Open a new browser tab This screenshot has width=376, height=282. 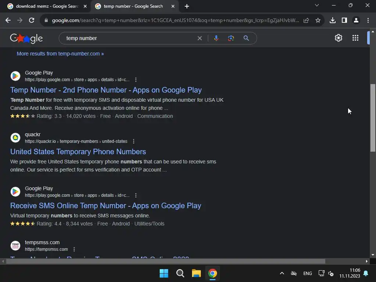click(x=187, y=6)
